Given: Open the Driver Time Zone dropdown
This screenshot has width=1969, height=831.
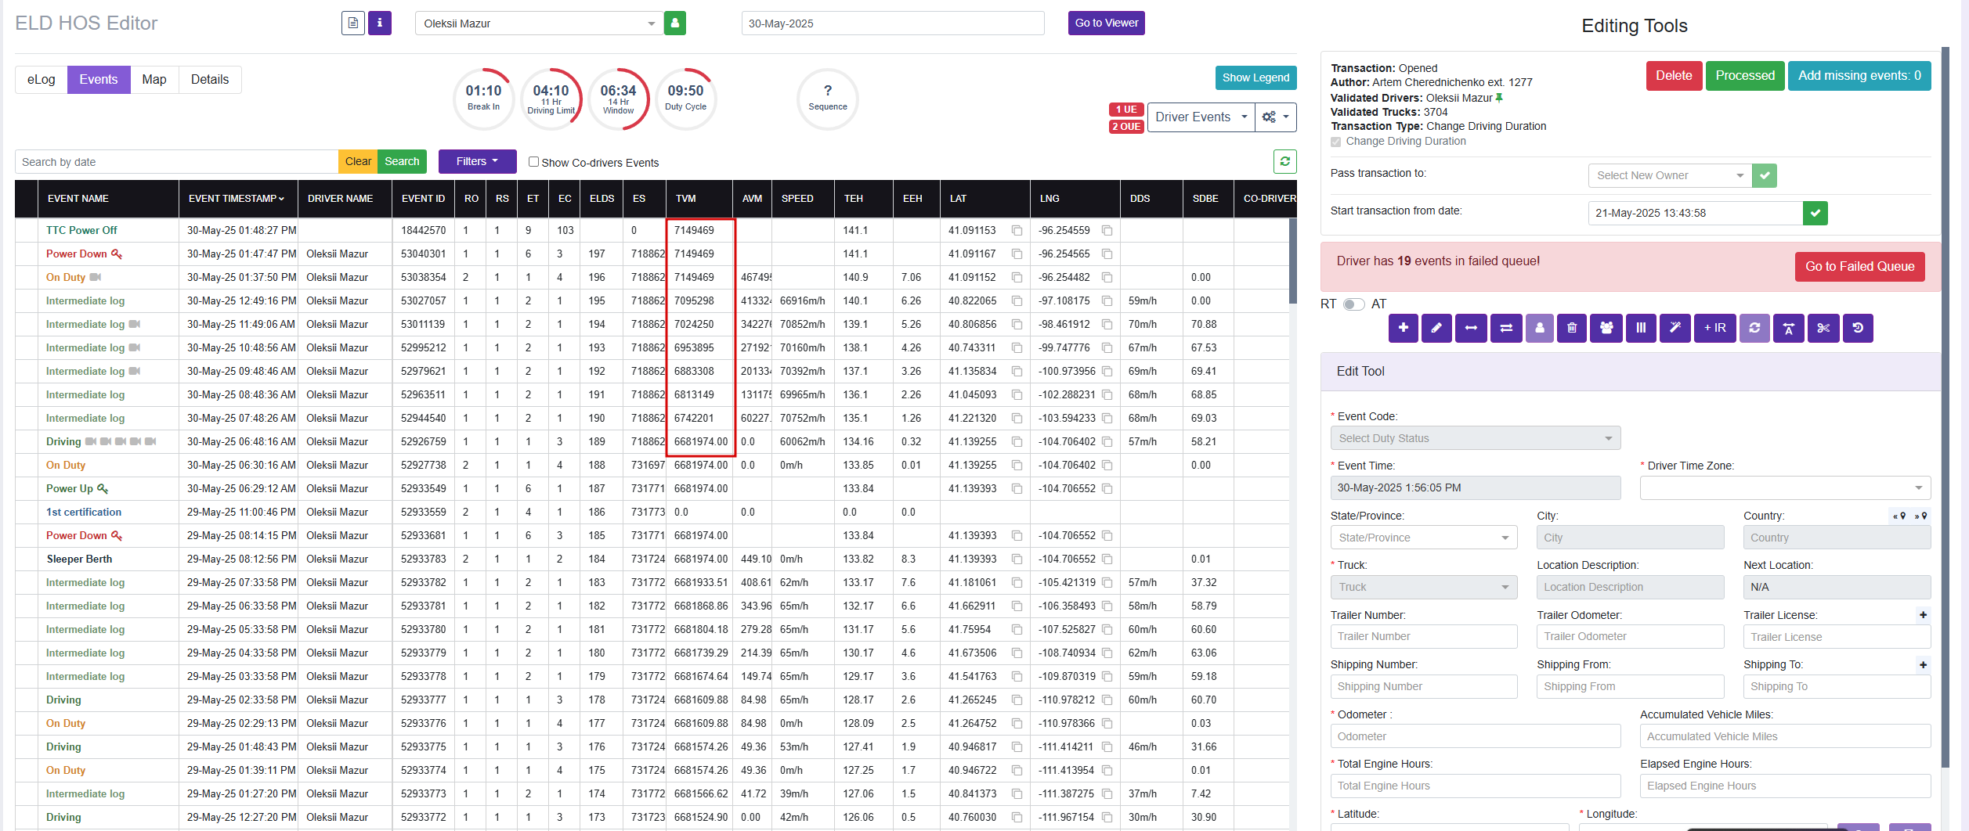Looking at the screenshot, I should [1785, 487].
